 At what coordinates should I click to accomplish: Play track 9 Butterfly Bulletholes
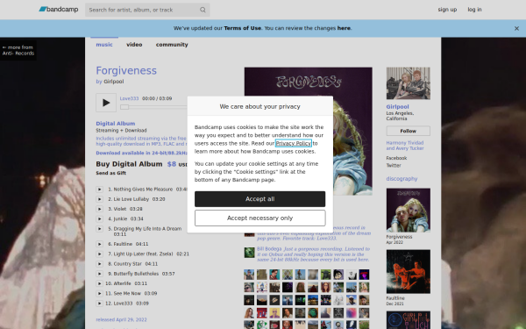click(x=99, y=274)
